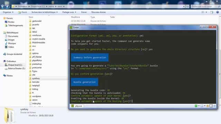Image resolution: width=221 pixels, height=124 pixels.
Task: Click Ordinateur in the address breadcrumb
Action: (x=22, y=7)
